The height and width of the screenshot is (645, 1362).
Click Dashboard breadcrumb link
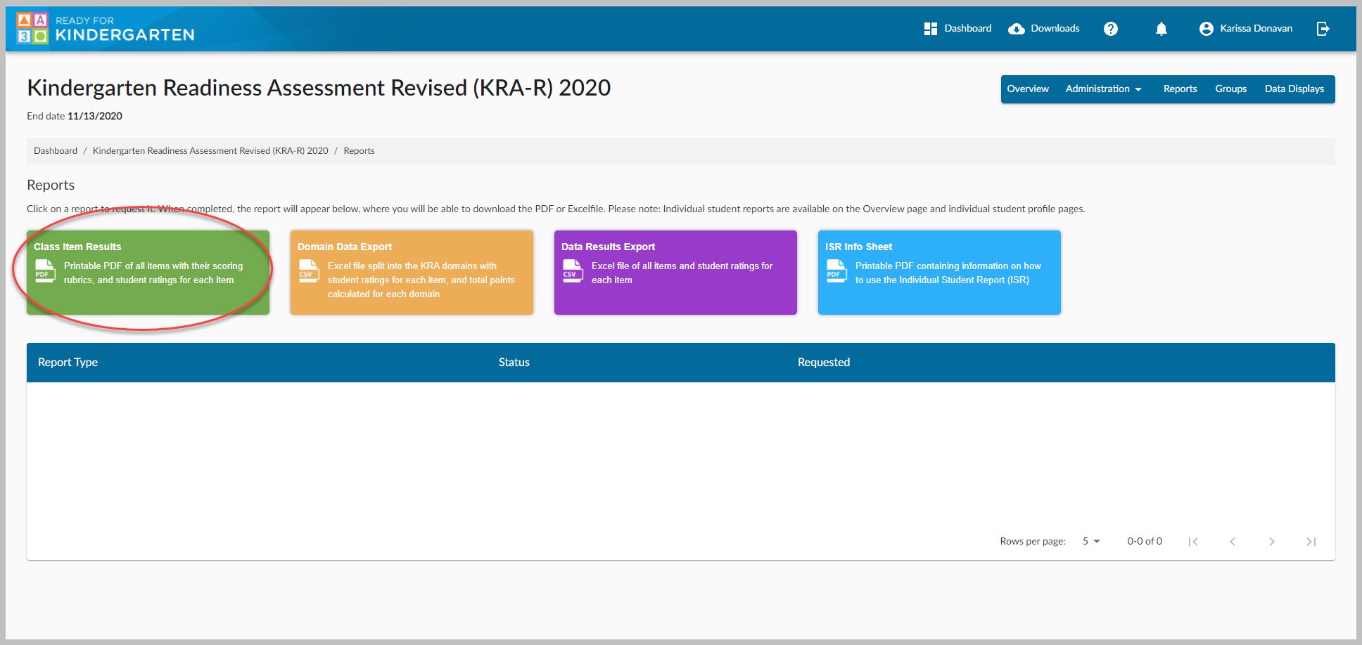(56, 151)
